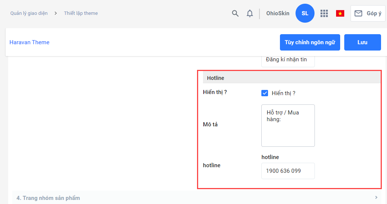
Task: Click the OhioSkin store name
Action: pyautogui.click(x=278, y=13)
